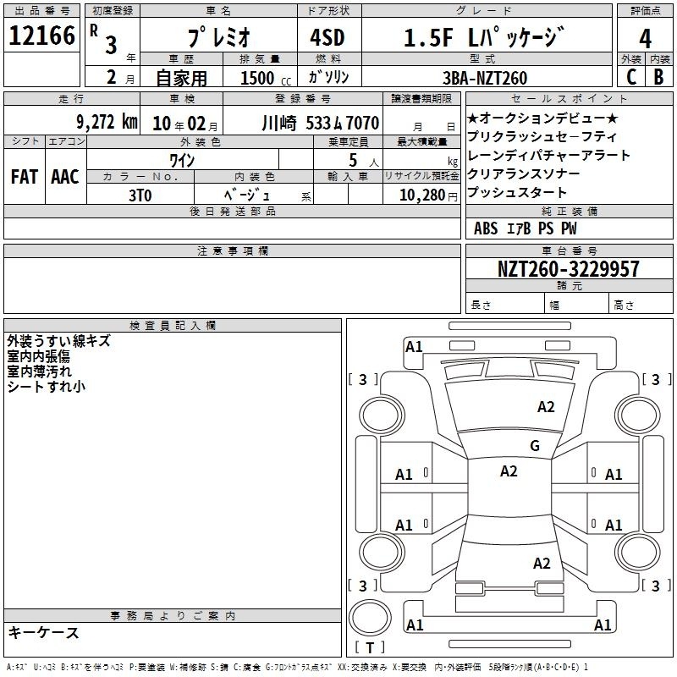Select the [T] spare tire label

click(370, 647)
